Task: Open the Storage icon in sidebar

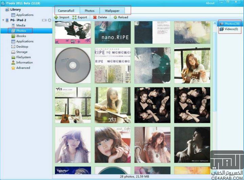Action: 13,52
